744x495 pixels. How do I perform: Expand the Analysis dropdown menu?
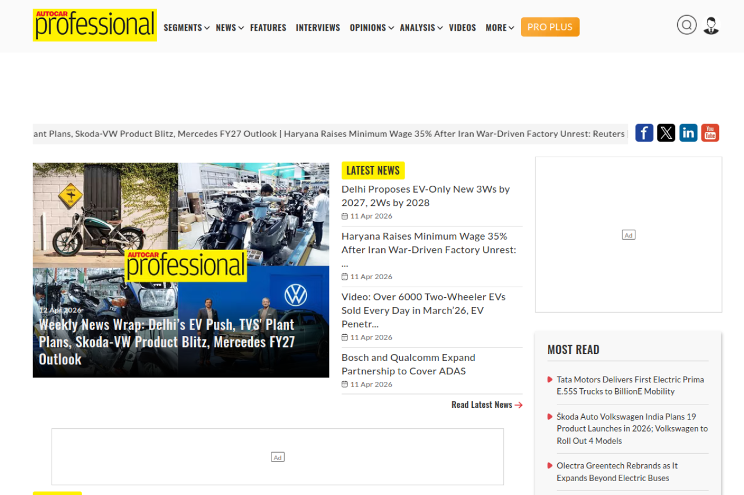click(x=421, y=27)
